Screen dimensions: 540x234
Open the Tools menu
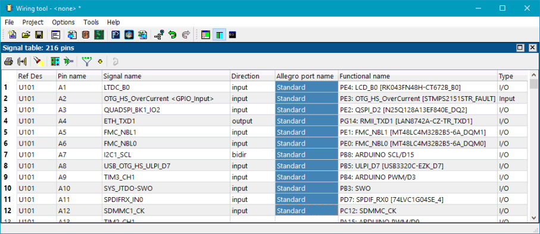[91, 23]
